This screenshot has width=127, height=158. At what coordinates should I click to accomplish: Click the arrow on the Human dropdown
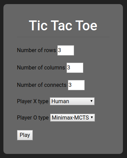tap(91, 101)
